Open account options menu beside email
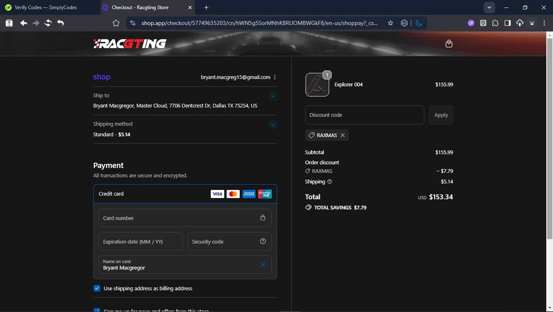The height and width of the screenshot is (312, 553). [x=275, y=77]
